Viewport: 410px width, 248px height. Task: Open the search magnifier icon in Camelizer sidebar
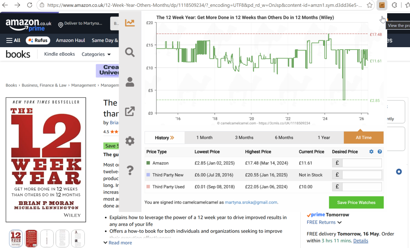pyautogui.click(x=130, y=52)
